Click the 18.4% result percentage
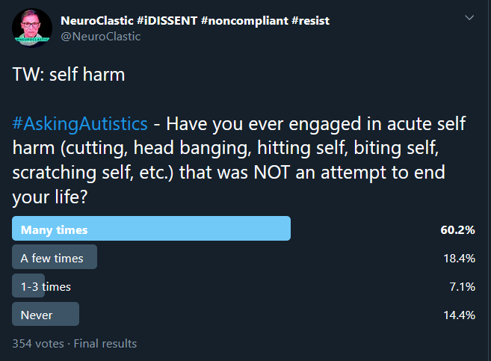491x361 pixels. 460,258
